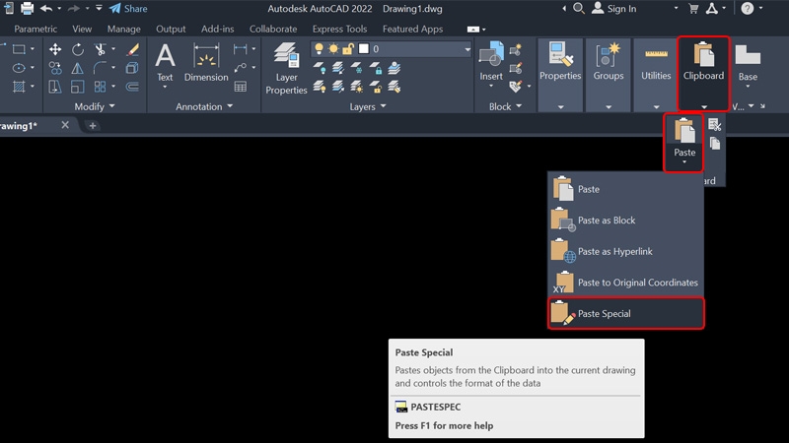Click the Plot printer icon
Screen dimensions: 789x443
point(28,8)
